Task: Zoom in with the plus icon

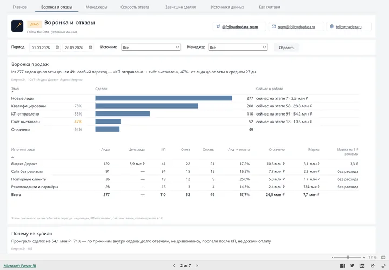Action: pos(364,258)
